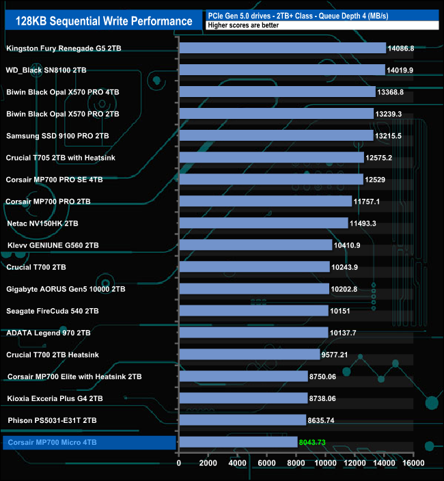This screenshot has width=444, height=481.
Task: Select the highlighted 'Corsair MP700 Micro 4TB' label
Action: [52, 442]
